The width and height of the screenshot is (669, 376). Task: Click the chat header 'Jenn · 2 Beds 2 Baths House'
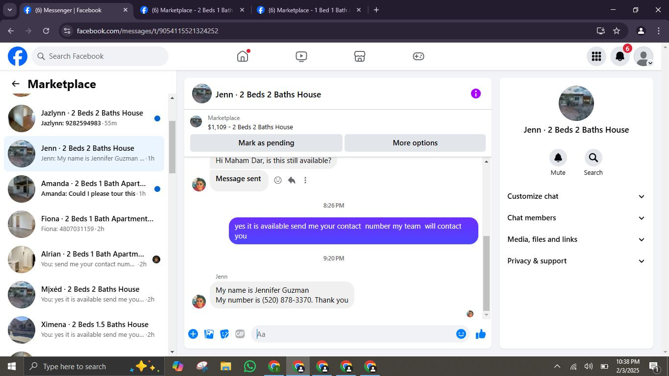(268, 94)
